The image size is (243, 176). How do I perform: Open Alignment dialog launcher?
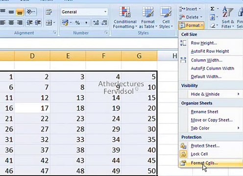[x=54, y=33]
